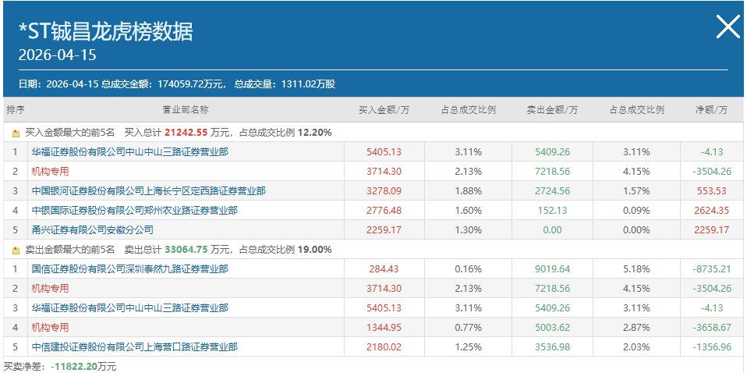Image resolution: width=747 pixels, height=373 pixels.
Task: Click the net value 2624.35
Action: (712, 211)
